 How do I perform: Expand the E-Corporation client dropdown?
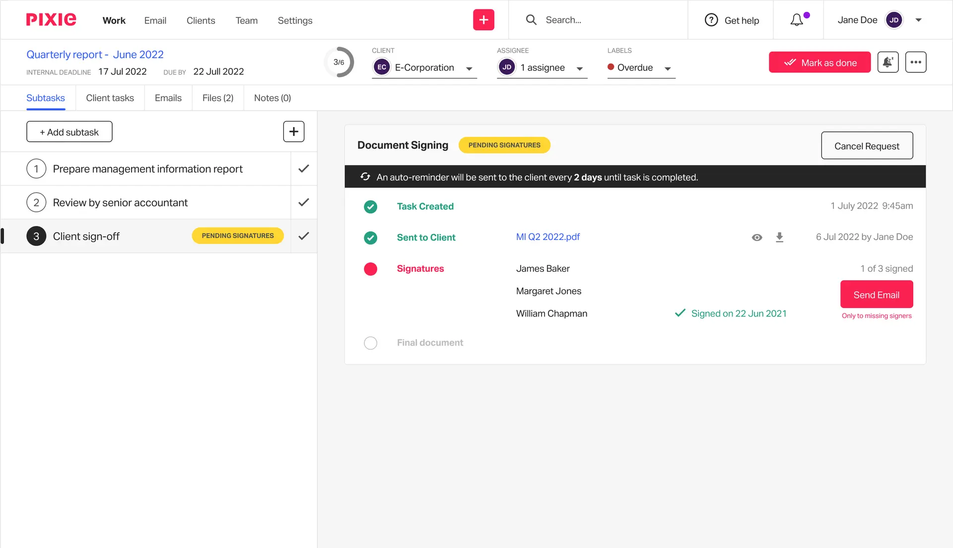[469, 68]
